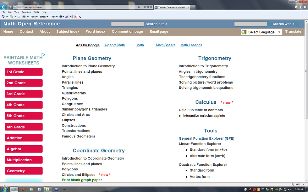Image resolution: width=308 pixels, height=192 pixels.
Task: Open Help with the question mark icon
Action: pos(61,16)
